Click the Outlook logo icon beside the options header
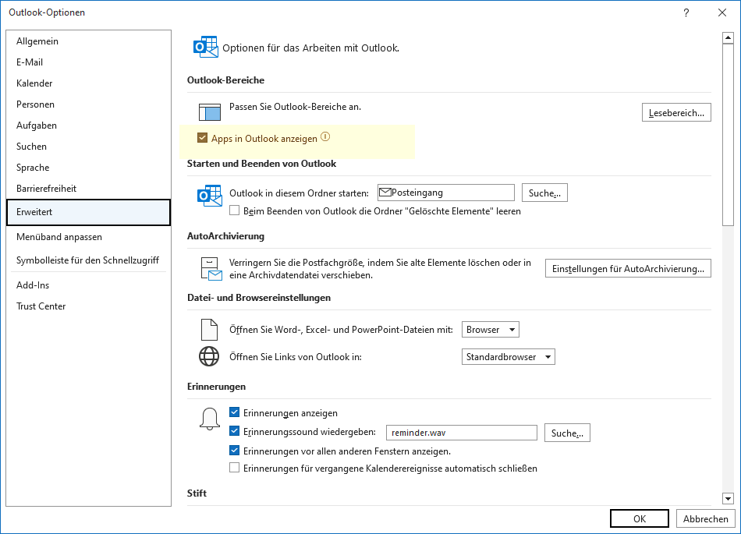The width and height of the screenshot is (741, 534). click(x=206, y=48)
